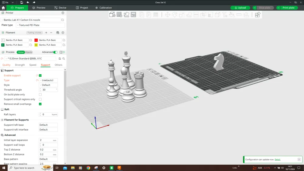Image resolution: width=304 pixels, height=171 pixels.
Task: Dismiss the configuration update notification
Action: click(x=299, y=159)
